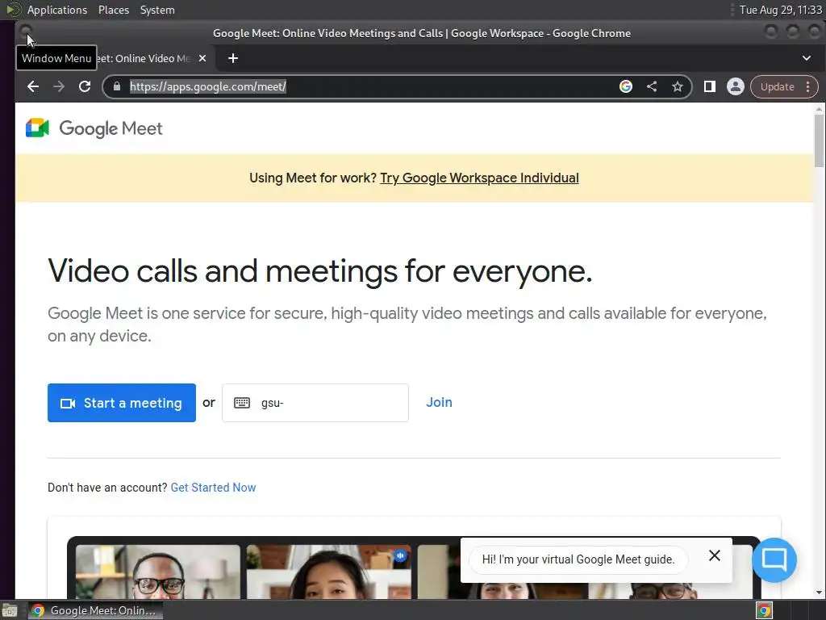Click the man with glasses video thumbnail
The image size is (826, 620).
click(158, 572)
